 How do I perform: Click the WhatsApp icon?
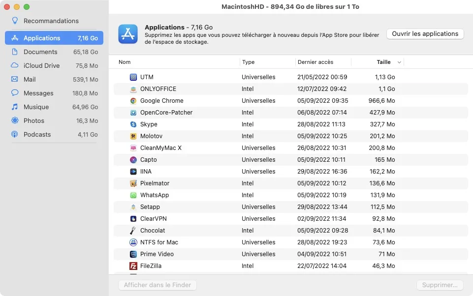(x=133, y=195)
